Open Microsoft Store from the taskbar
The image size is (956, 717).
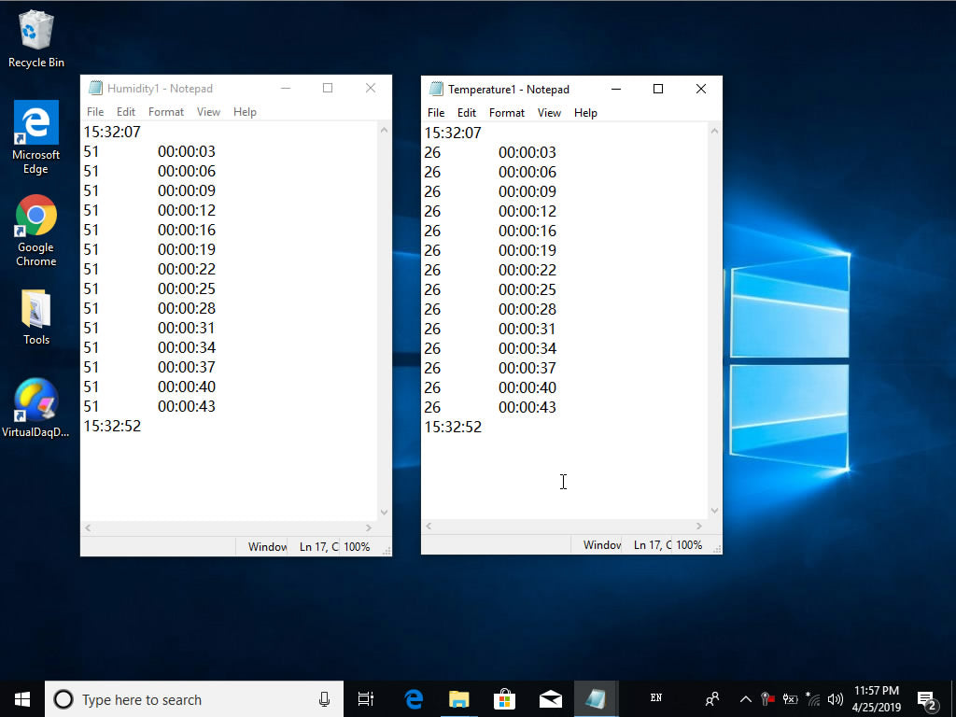[x=505, y=698]
